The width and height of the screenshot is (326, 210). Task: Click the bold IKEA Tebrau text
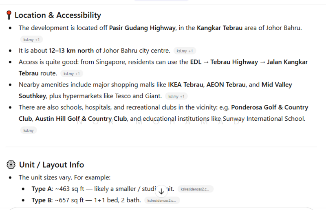(x=185, y=85)
